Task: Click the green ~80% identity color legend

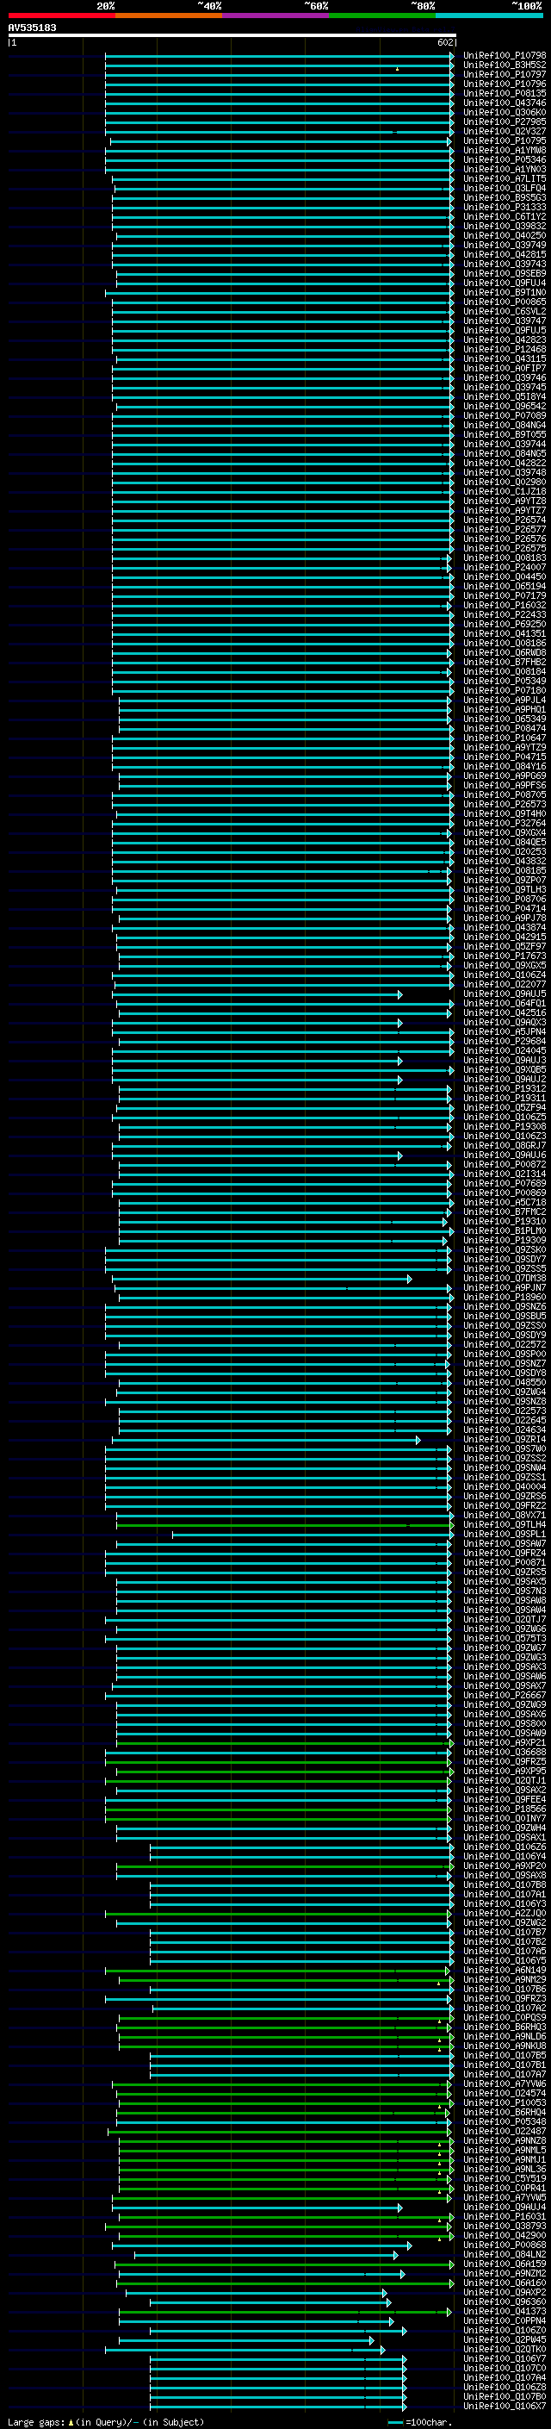Action: point(382,16)
